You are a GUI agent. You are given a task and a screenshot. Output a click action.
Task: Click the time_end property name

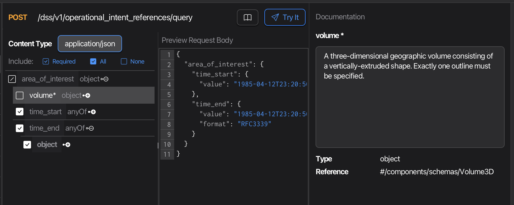44,128
